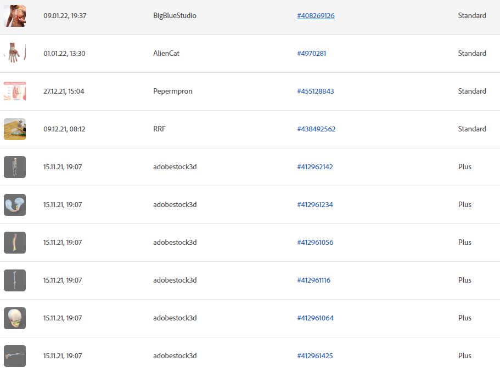Open the anatomy torso thumbnail by BigBlueStudio
The height and width of the screenshot is (373, 500).
point(15,15)
